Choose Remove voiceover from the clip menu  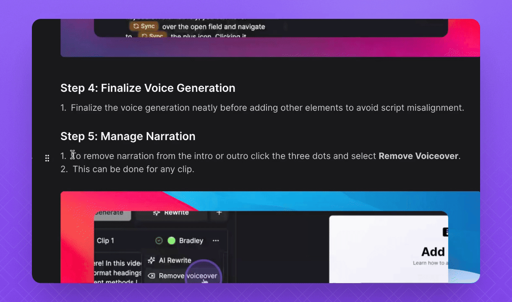tap(183, 276)
